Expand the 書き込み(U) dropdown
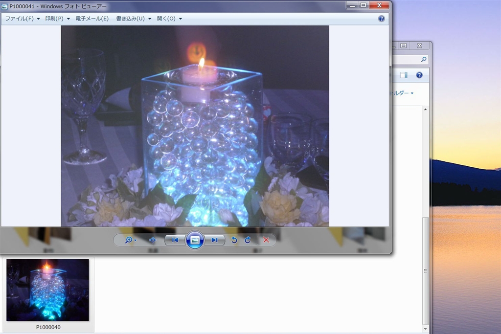 point(133,19)
